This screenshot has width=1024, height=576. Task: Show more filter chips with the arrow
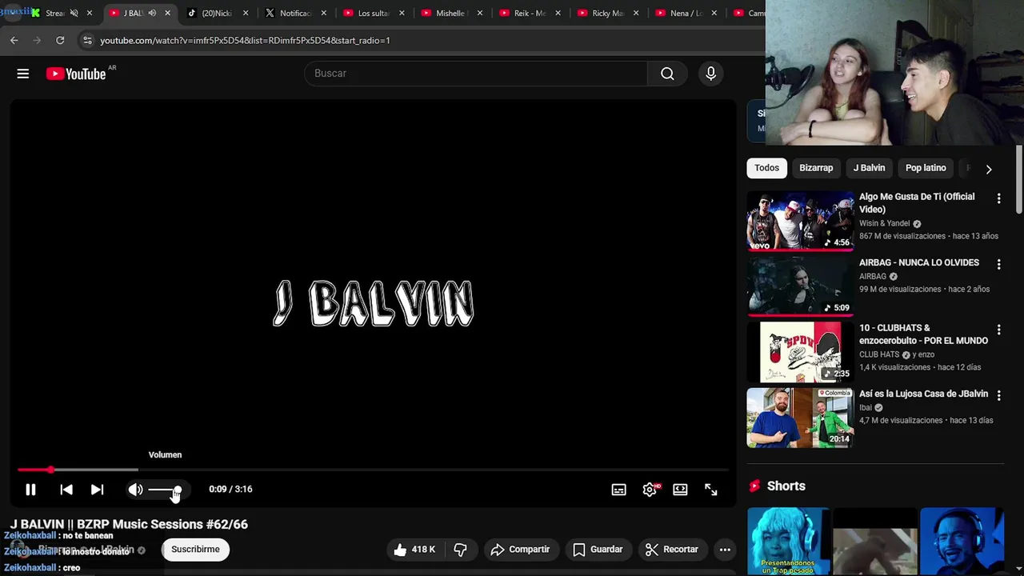tap(989, 169)
